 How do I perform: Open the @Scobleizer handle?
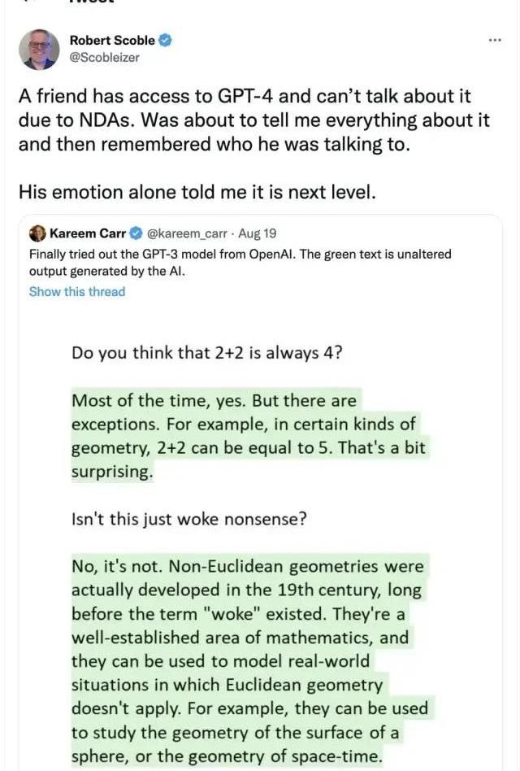point(104,58)
